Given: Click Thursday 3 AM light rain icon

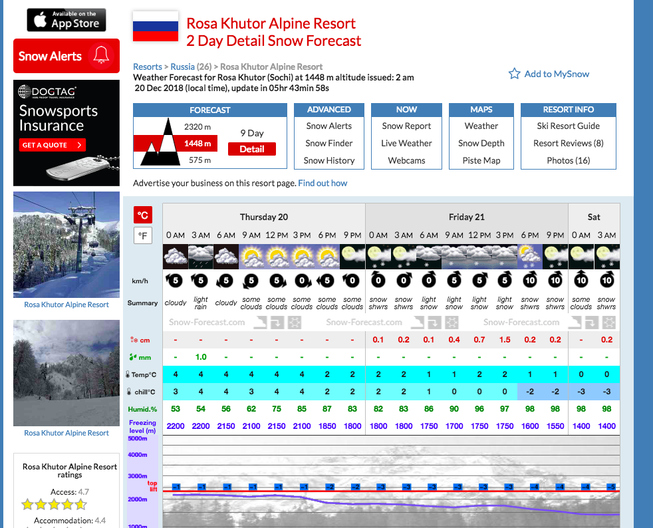Looking at the screenshot, I should pyautogui.click(x=201, y=257).
